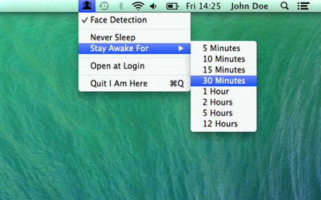This screenshot has width=321, height=200.
Task: Select Never Sleep option
Action: coord(134,37)
